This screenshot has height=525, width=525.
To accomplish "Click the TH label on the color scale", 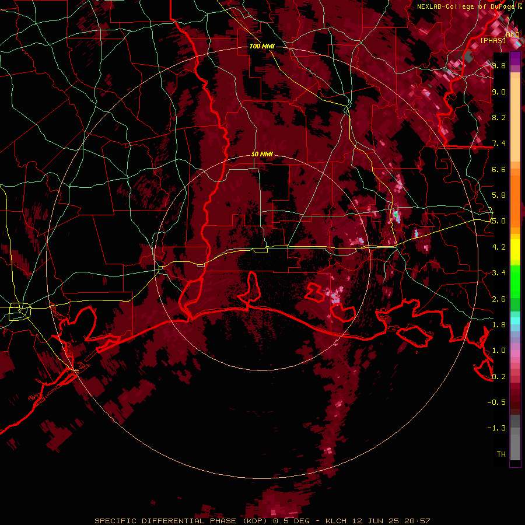I will click(x=501, y=454).
